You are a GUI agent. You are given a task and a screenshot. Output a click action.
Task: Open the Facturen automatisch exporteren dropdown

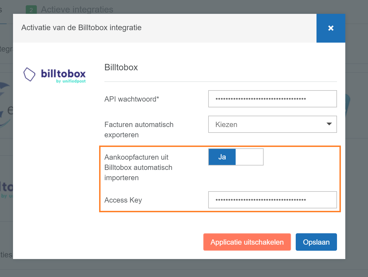coord(272,124)
